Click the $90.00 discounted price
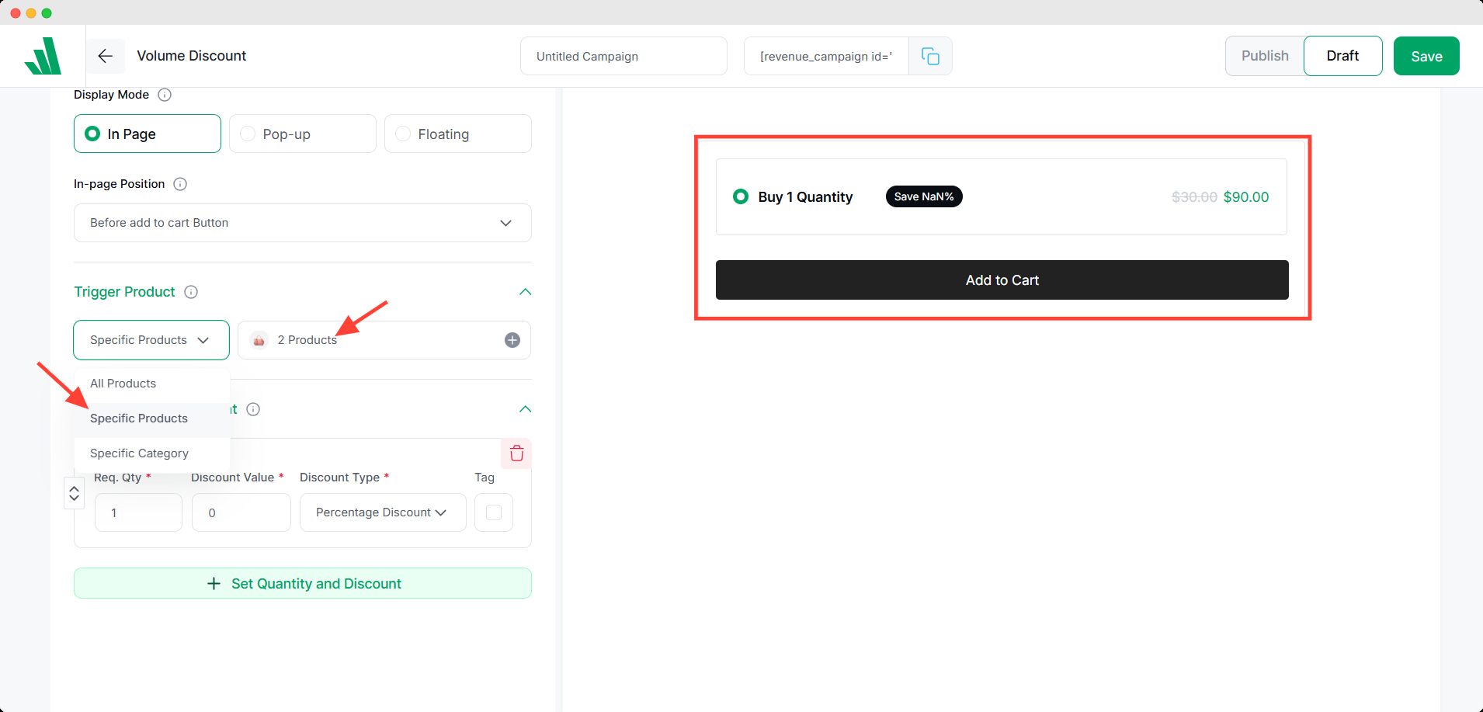The image size is (1483, 712). (x=1246, y=197)
